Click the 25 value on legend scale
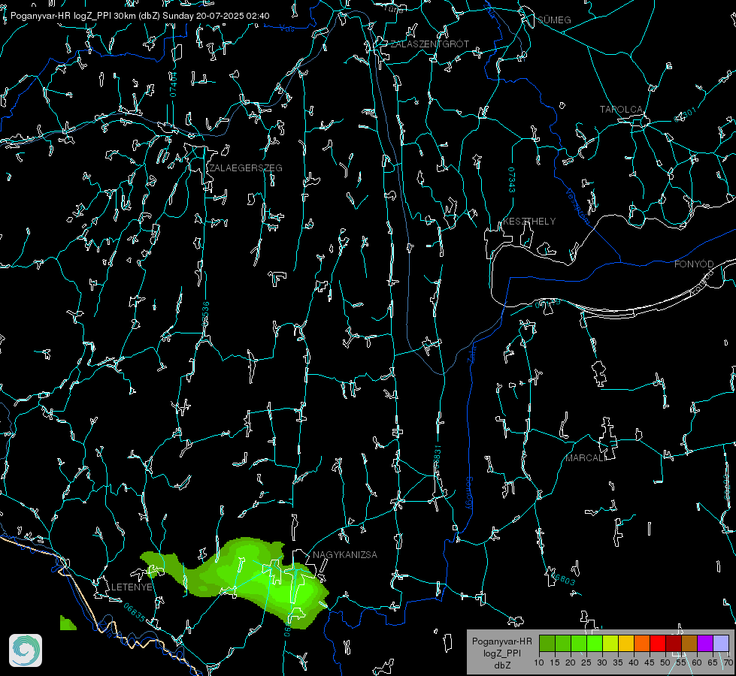The image size is (736, 676). [586, 662]
